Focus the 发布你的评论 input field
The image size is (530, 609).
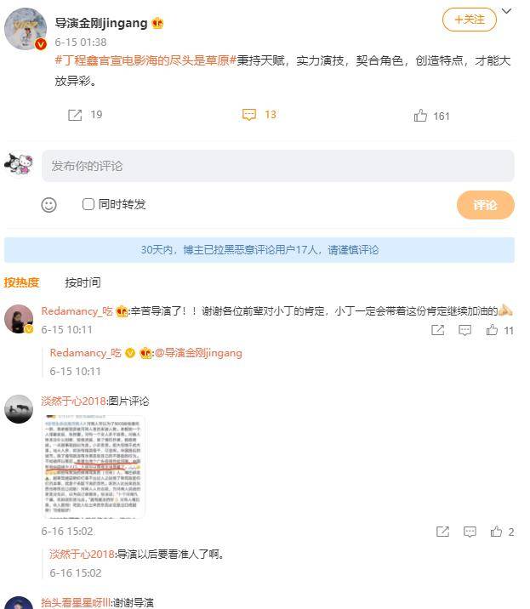278,166
